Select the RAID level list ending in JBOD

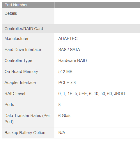pyautogui.click(x=92, y=94)
